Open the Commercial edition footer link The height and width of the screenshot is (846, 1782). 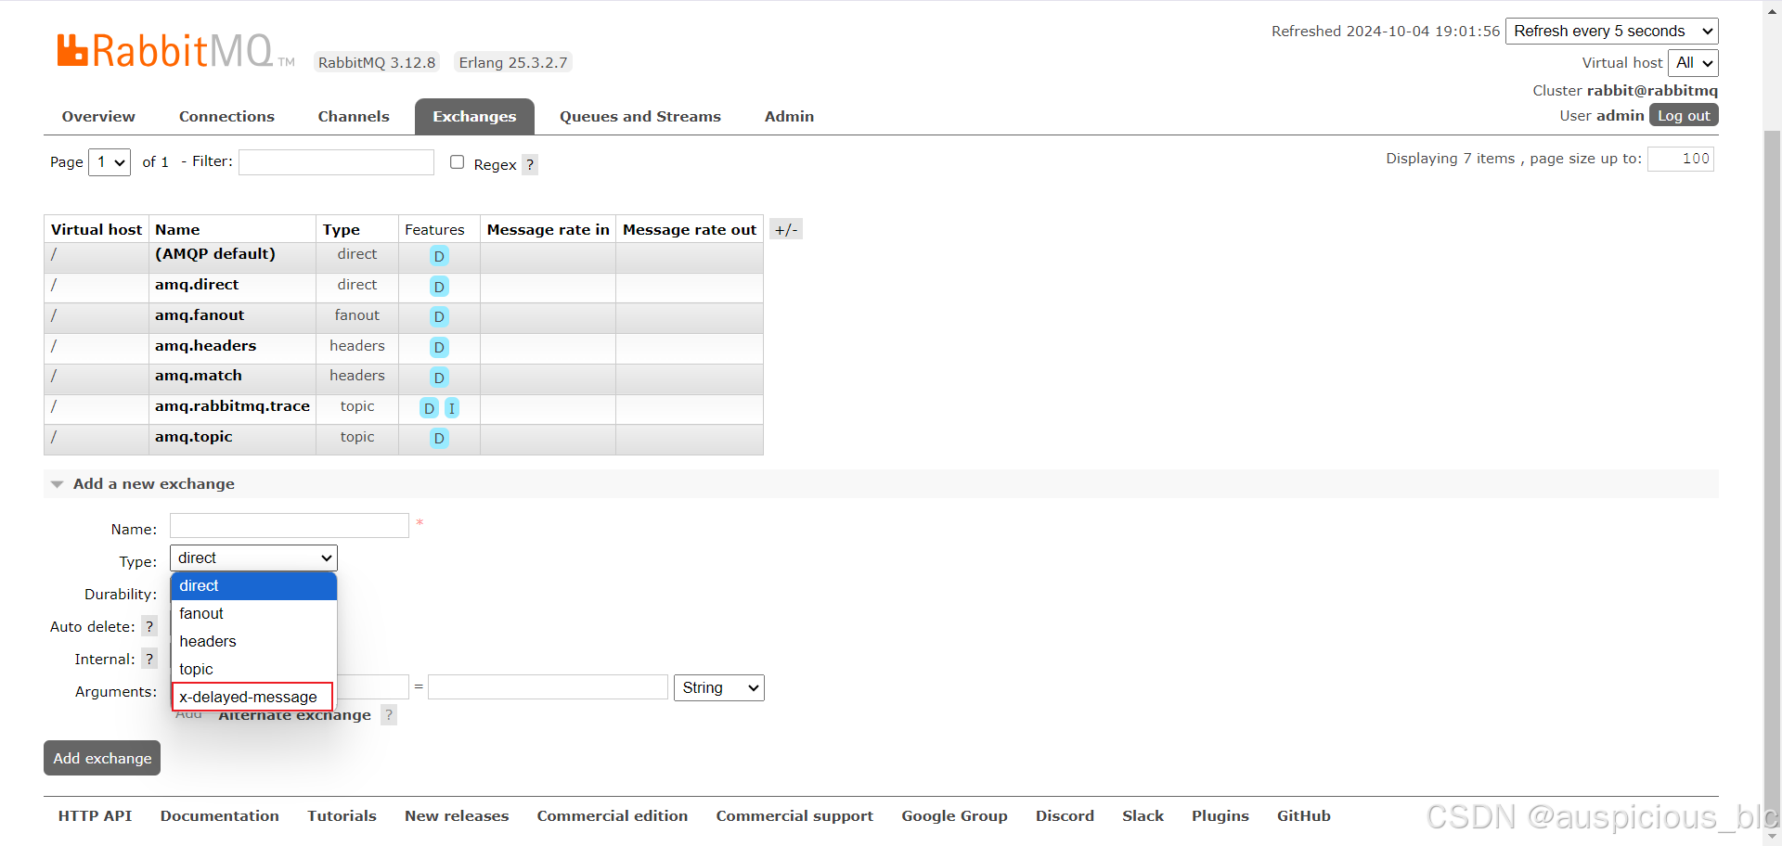pos(613,815)
